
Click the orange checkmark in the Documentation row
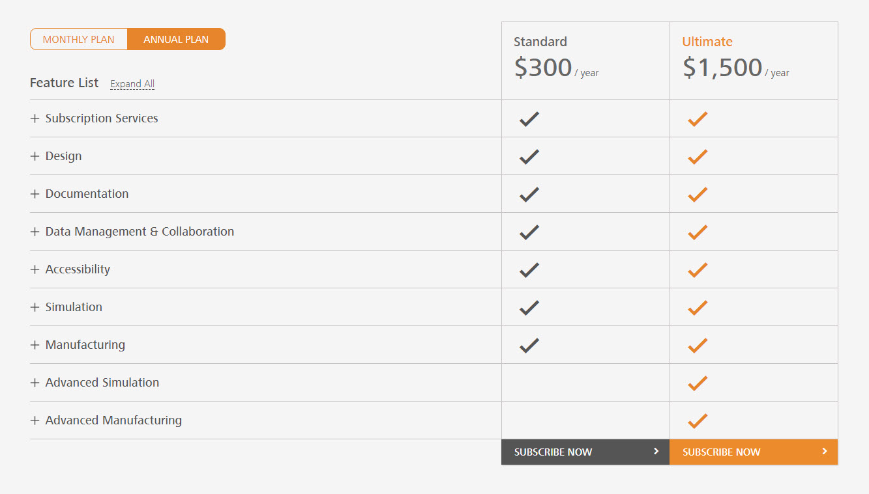698,194
